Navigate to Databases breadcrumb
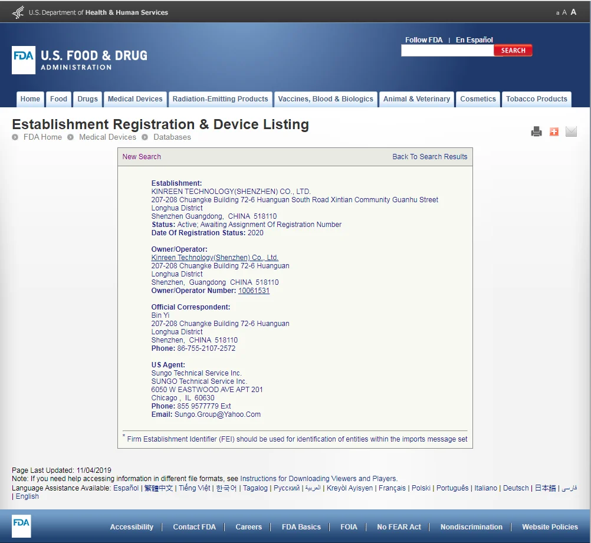Viewport: 591px width, 543px height. (x=172, y=137)
